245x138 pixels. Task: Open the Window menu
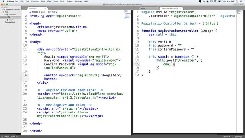tap(78, 2)
